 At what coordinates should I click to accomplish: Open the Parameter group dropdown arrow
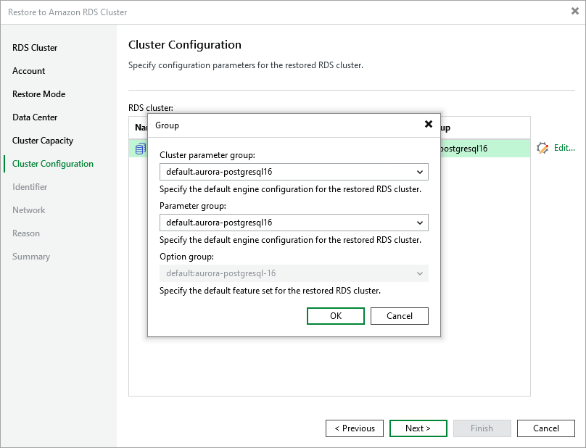(x=420, y=223)
